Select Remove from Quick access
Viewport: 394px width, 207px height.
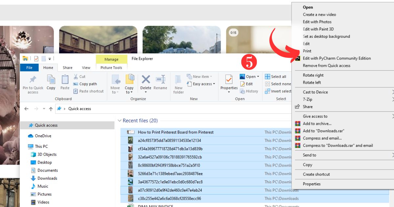click(x=326, y=65)
